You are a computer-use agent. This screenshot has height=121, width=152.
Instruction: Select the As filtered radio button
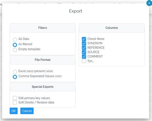pos(15,45)
